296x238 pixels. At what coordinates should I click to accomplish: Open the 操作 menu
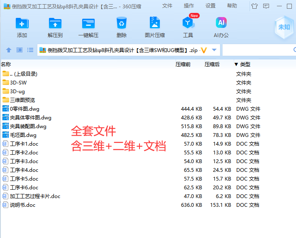point(189,6)
